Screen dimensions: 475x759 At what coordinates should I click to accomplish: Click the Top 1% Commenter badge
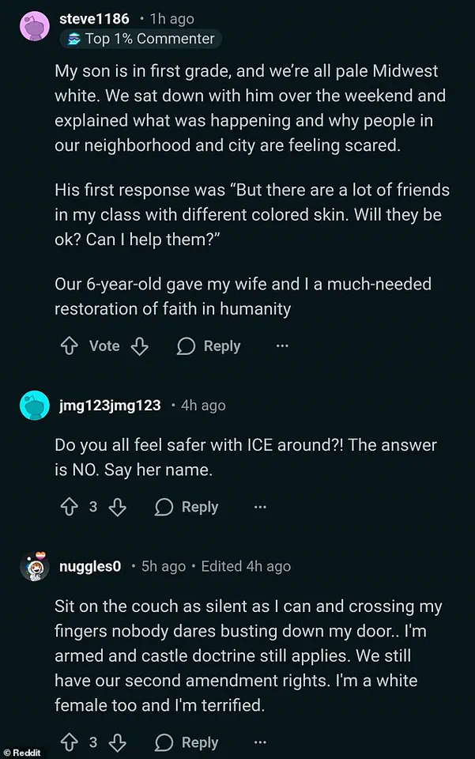[141, 38]
